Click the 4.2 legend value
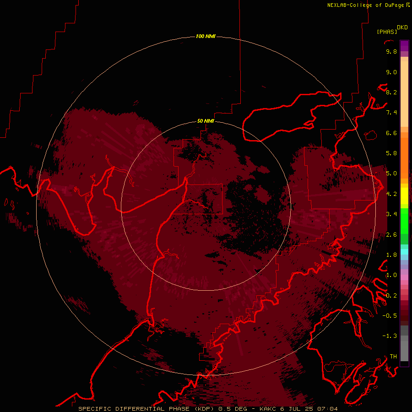This screenshot has width=412, height=412. (x=391, y=194)
